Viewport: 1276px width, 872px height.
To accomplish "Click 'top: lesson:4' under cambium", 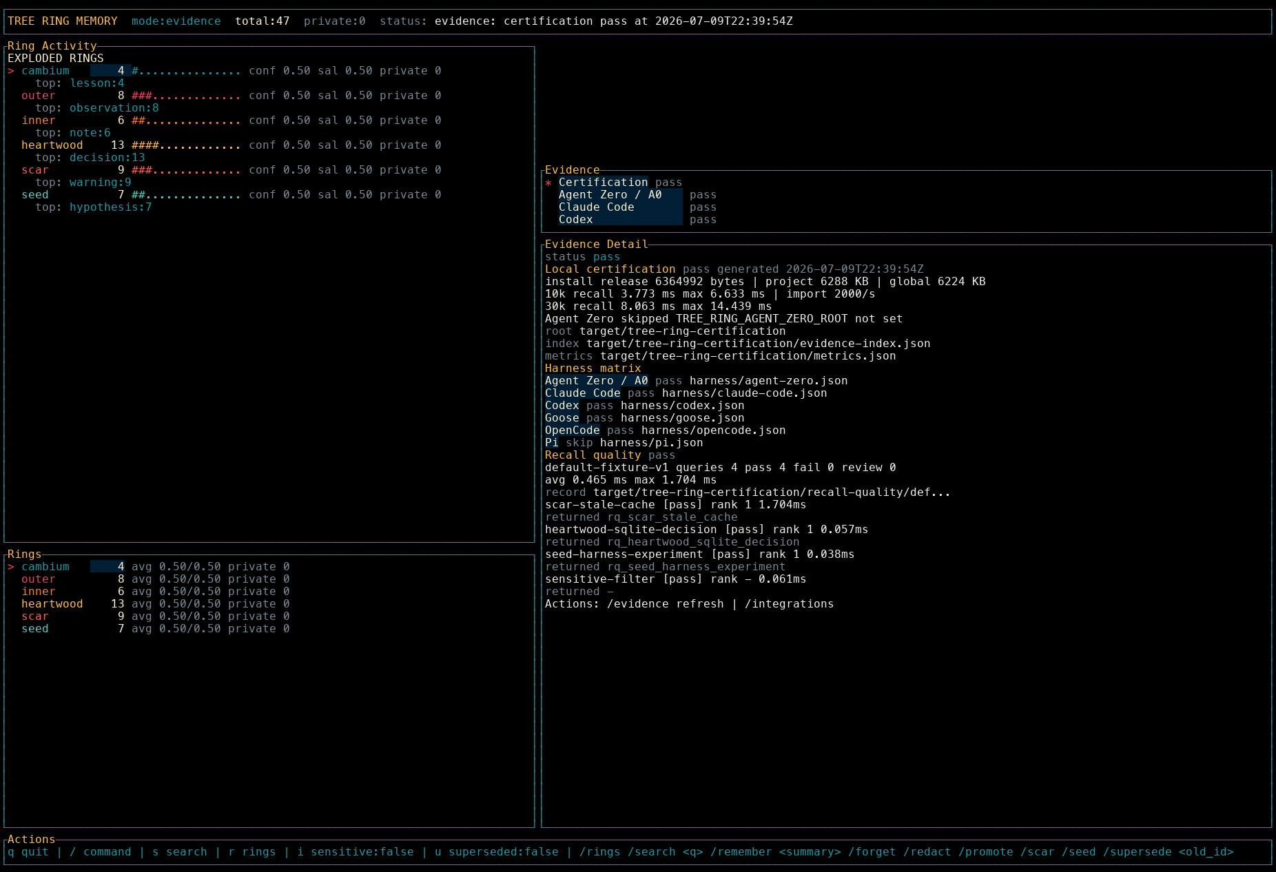I will click(x=80, y=83).
